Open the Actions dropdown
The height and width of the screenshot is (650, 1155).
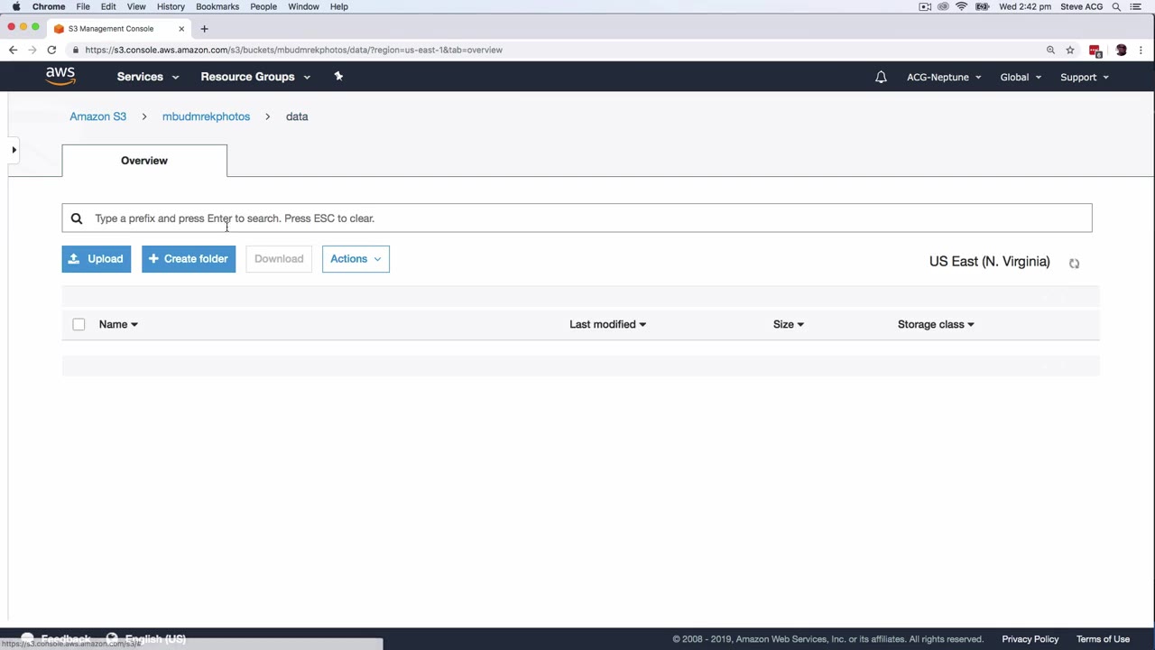click(x=356, y=259)
